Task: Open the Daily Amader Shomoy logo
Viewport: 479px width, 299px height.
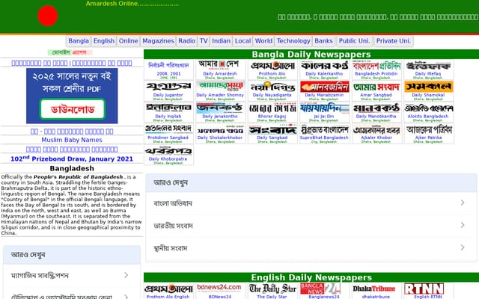Action: (220, 87)
